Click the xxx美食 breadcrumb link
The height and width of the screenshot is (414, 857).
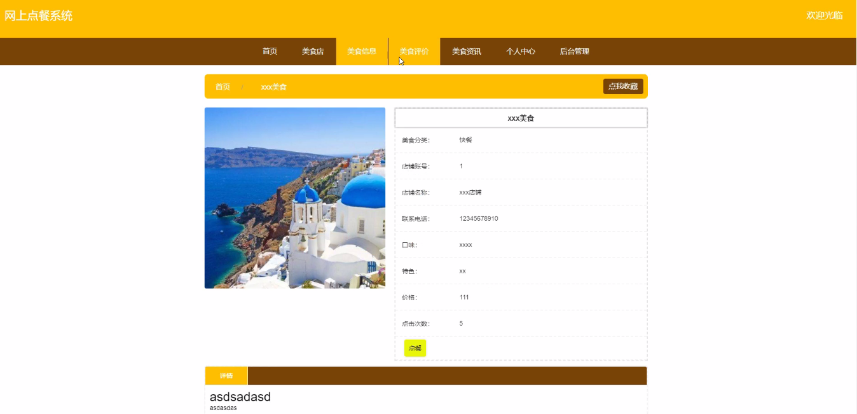[x=273, y=86]
